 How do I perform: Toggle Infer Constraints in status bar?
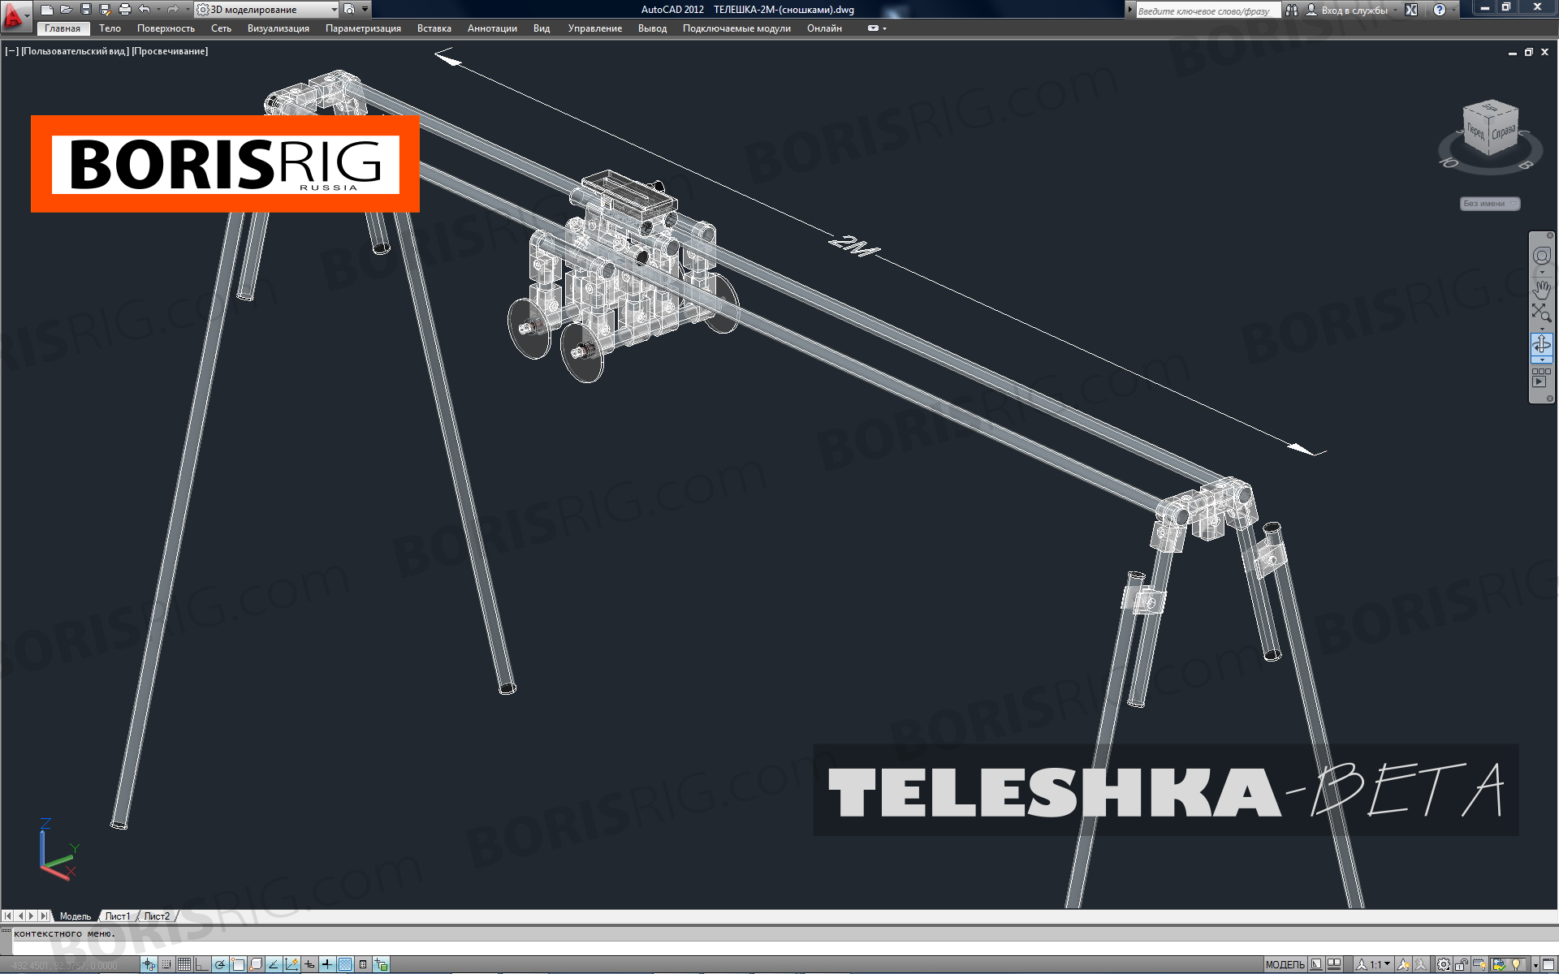pos(149,965)
